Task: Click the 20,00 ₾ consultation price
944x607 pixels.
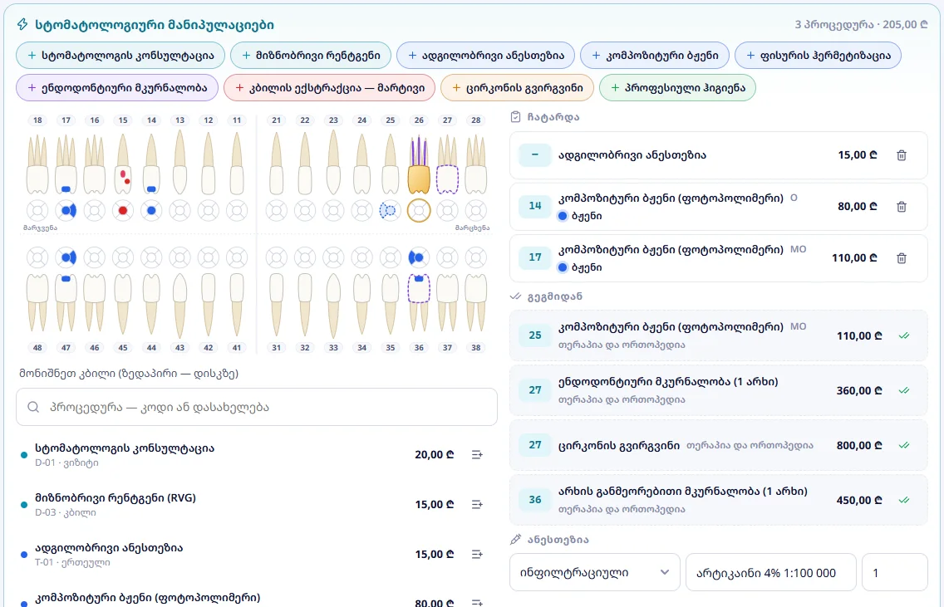Action: click(x=434, y=455)
